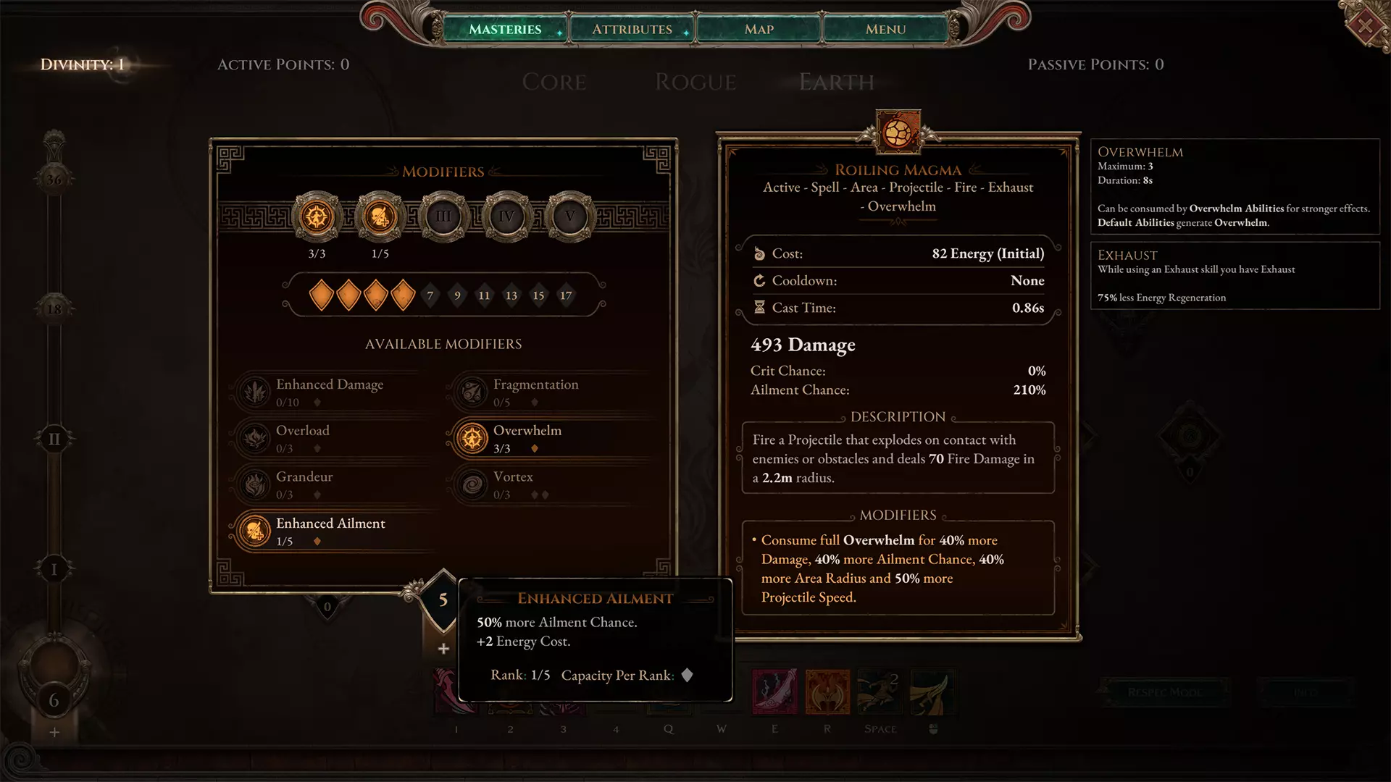Add the Vortex modifier

551,484
